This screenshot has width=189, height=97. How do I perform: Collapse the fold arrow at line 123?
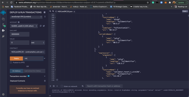click(x=55, y=53)
